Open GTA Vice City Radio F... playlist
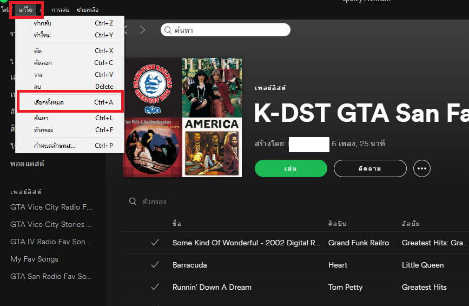Image resolution: width=469 pixels, height=306 pixels. click(x=51, y=207)
